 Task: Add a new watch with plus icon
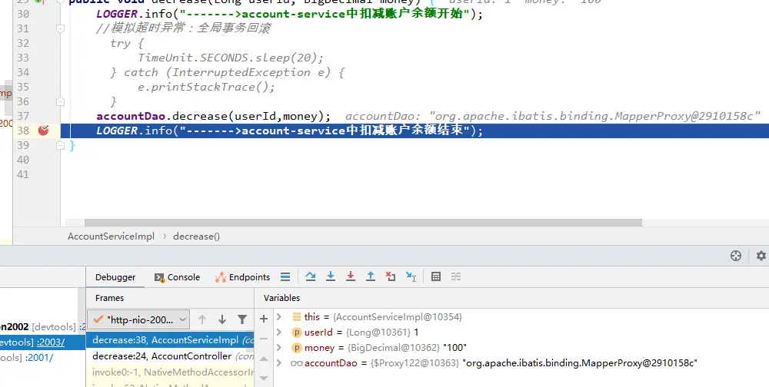[263, 319]
